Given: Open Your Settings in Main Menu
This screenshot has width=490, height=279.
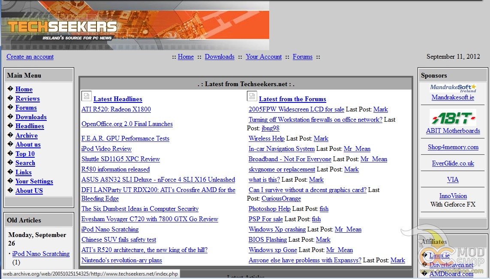Looking at the screenshot, I should point(34,181).
